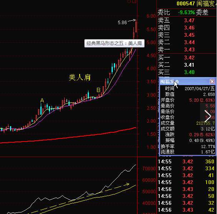The height and width of the screenshot is (214, 217).
Task: Select stock code 000547 in header
Action: [185, 3]
